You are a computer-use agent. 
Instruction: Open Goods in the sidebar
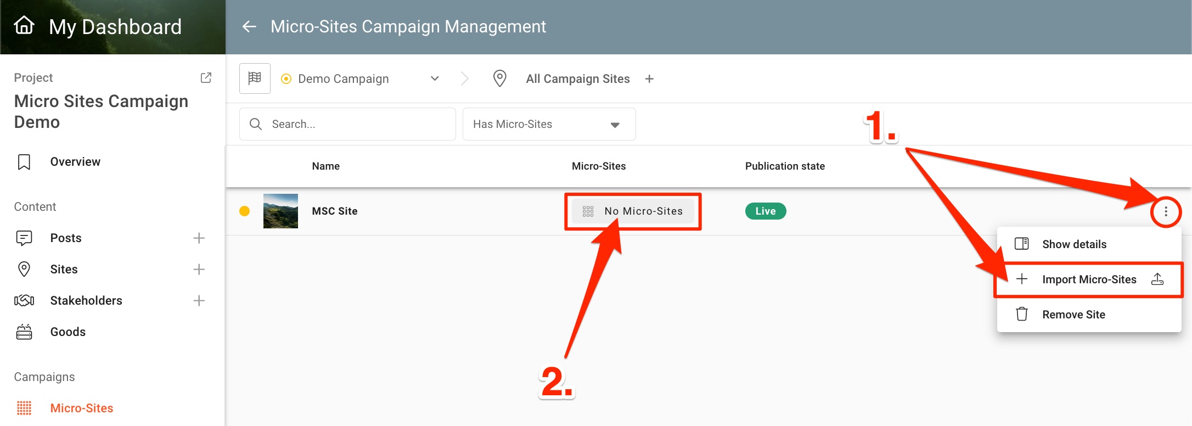click(x=68, y=332)
